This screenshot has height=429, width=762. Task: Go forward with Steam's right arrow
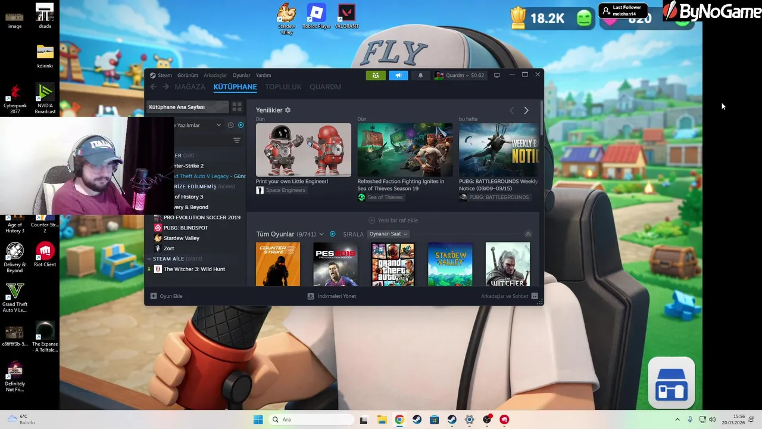click(x=165, y=86)
